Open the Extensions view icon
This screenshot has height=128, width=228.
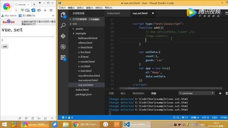pyautogui.click(x=63, y=58)
